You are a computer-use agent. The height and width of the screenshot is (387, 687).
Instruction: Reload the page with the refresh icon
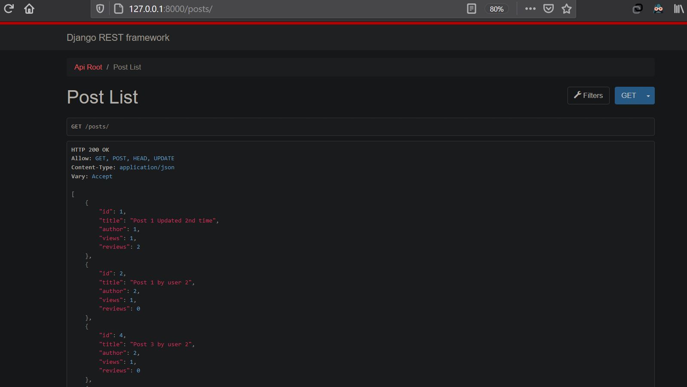coord(9,9)
